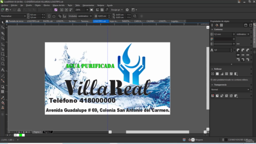Select the Pick tool in toolbox
The width and height of the screenshot is (256, 144).
(3, 22)
